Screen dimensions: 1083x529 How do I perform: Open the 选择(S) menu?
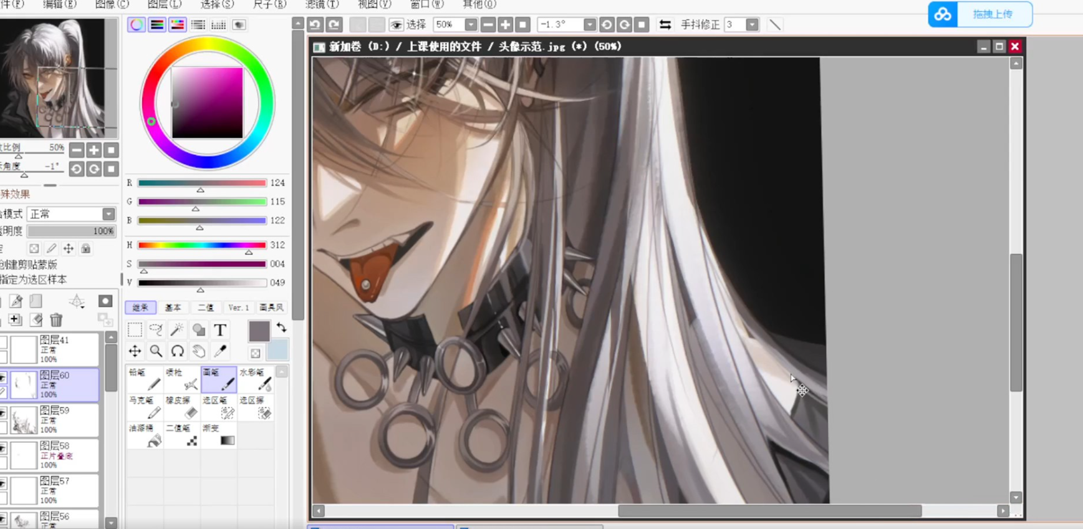click(217, 4)
